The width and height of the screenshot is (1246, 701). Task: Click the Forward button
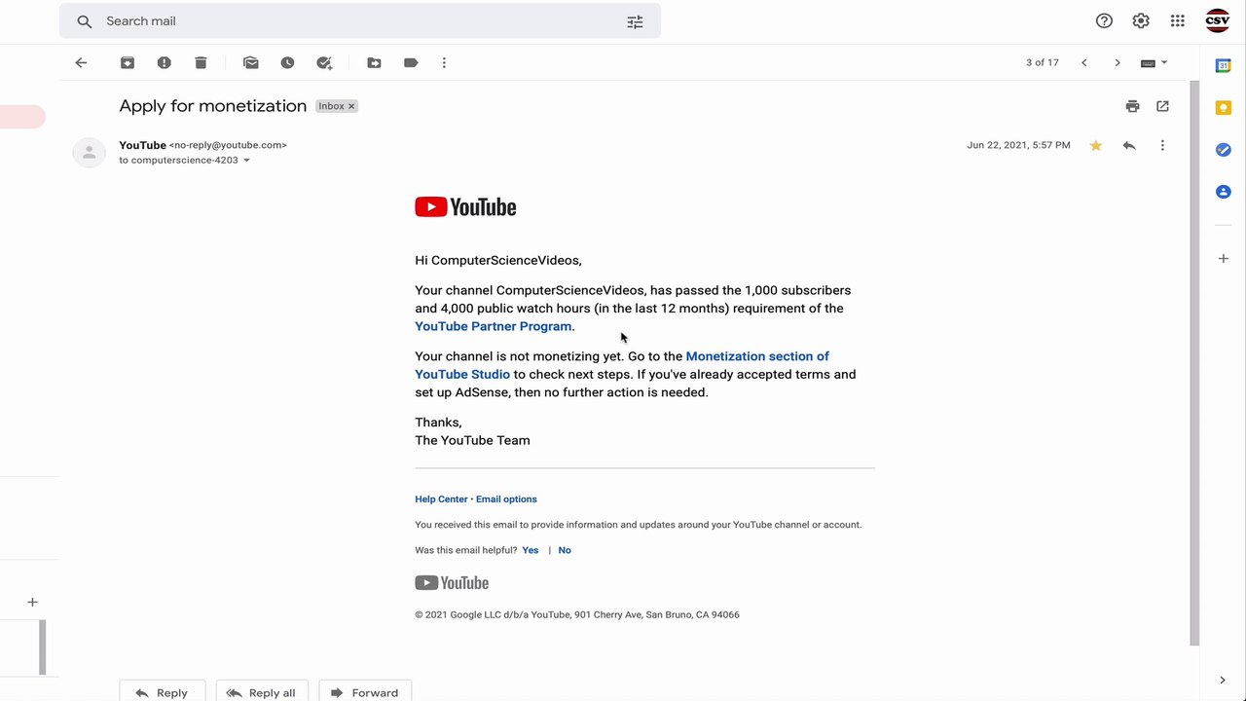tap(365, 691)
